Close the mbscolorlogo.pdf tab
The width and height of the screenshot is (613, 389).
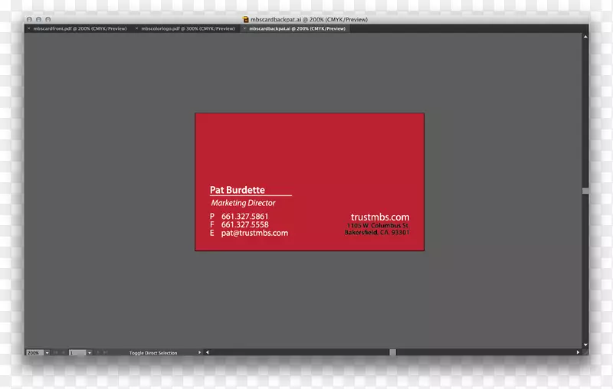click(137, 28)
